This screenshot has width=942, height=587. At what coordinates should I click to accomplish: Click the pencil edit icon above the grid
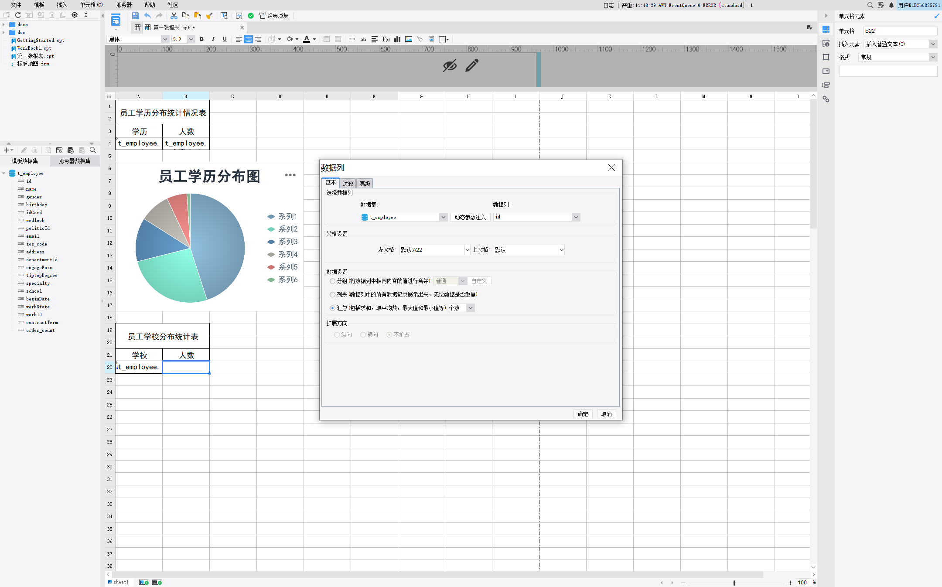(x=472, y=65)
